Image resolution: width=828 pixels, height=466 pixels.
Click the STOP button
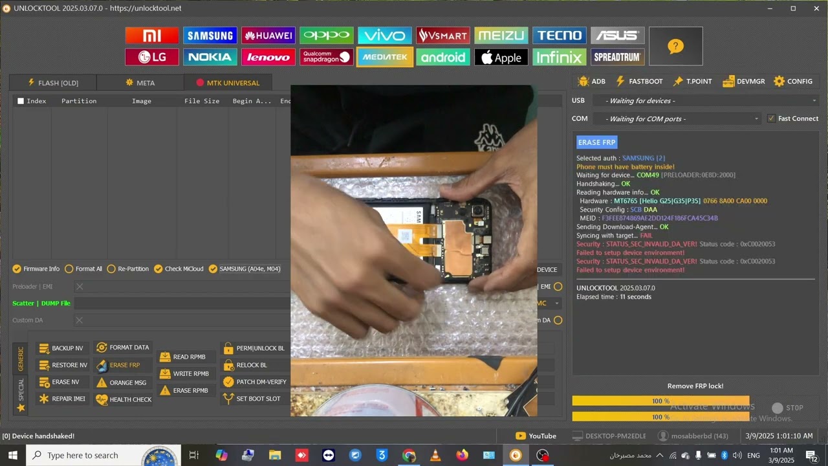point(788,408)
